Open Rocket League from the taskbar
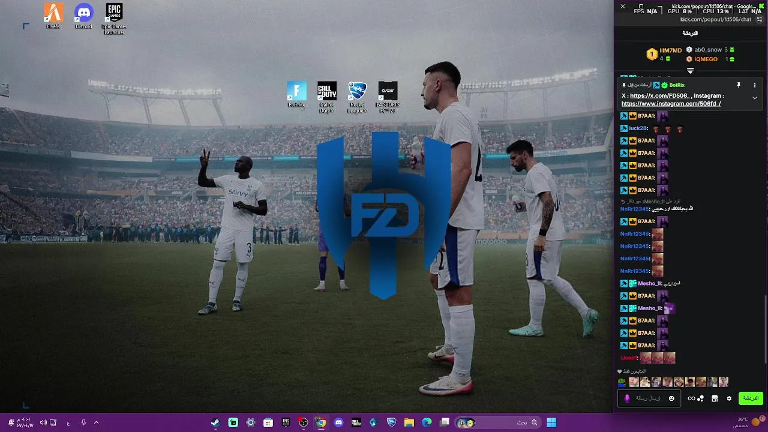Screen dimensions: 768x432 click(391, 422)
